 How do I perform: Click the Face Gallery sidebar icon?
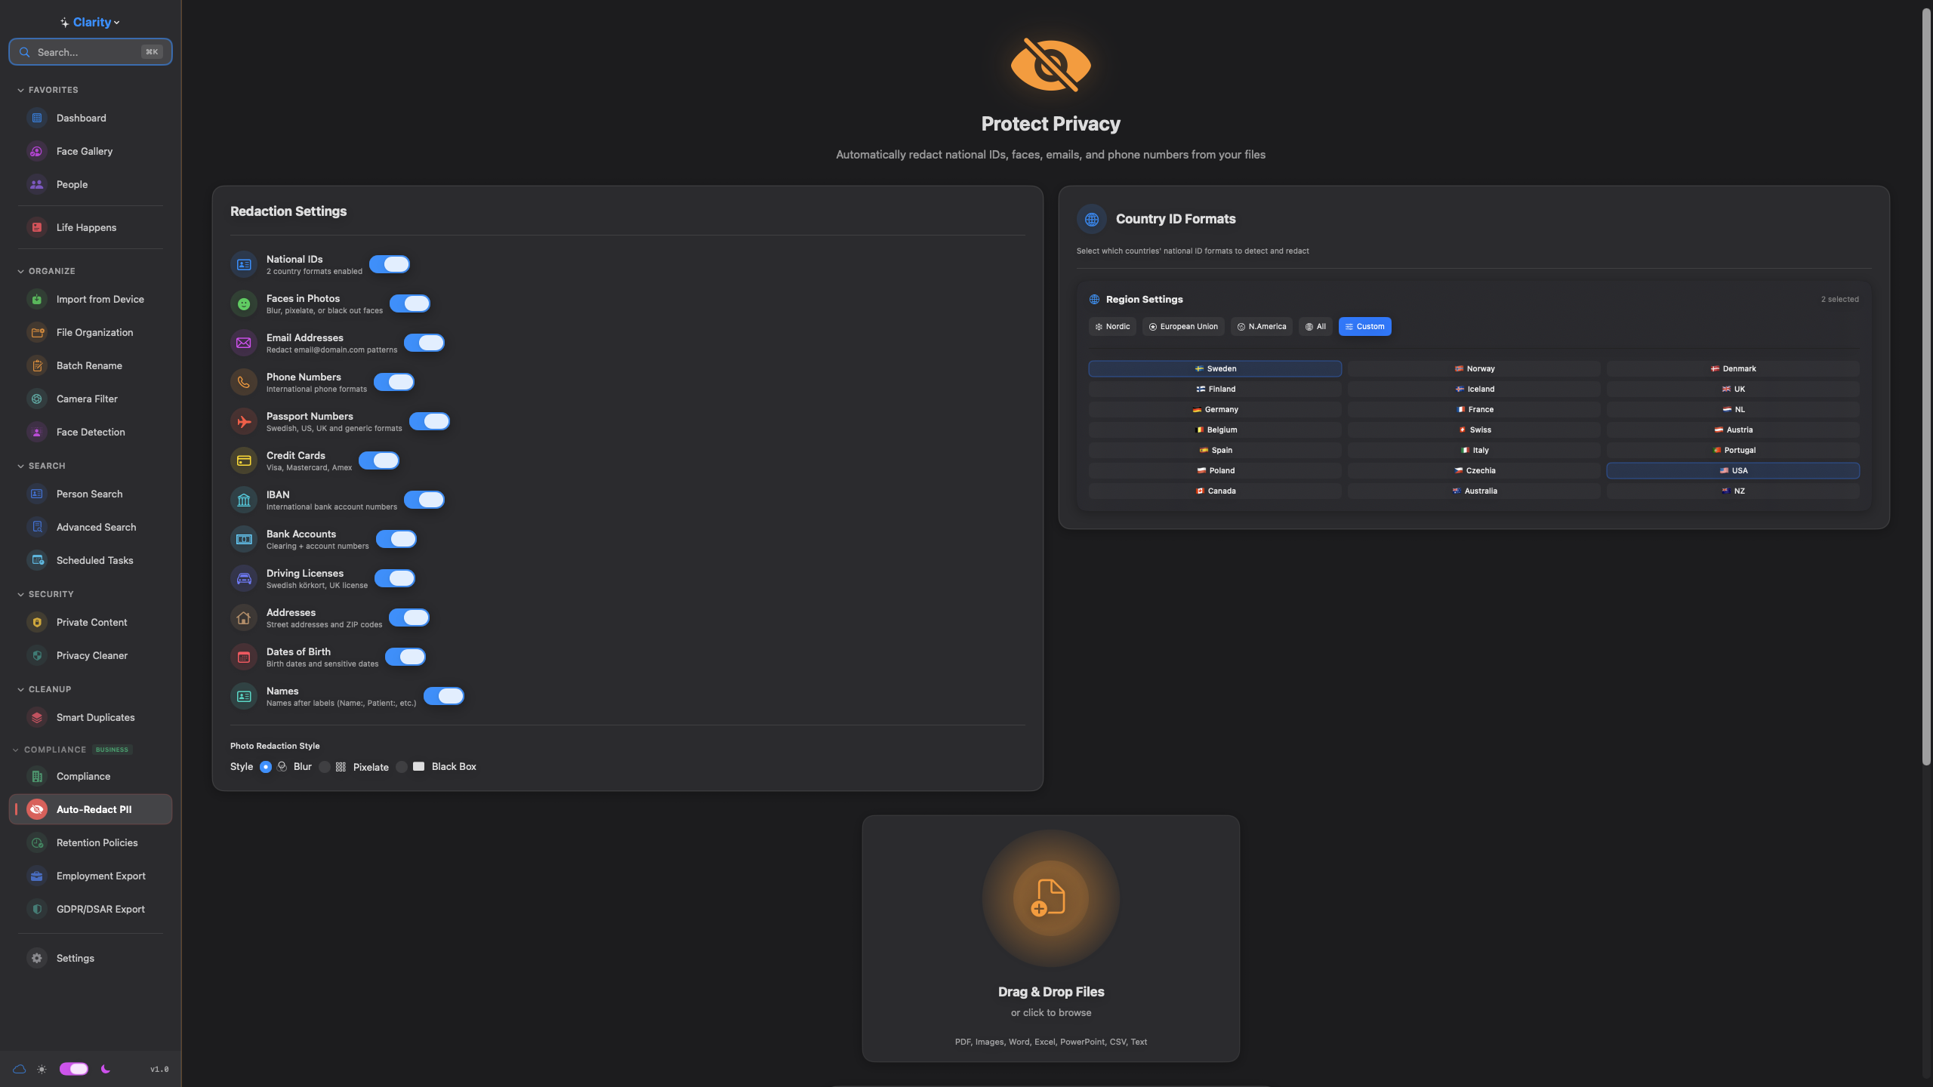pos(36,151)
